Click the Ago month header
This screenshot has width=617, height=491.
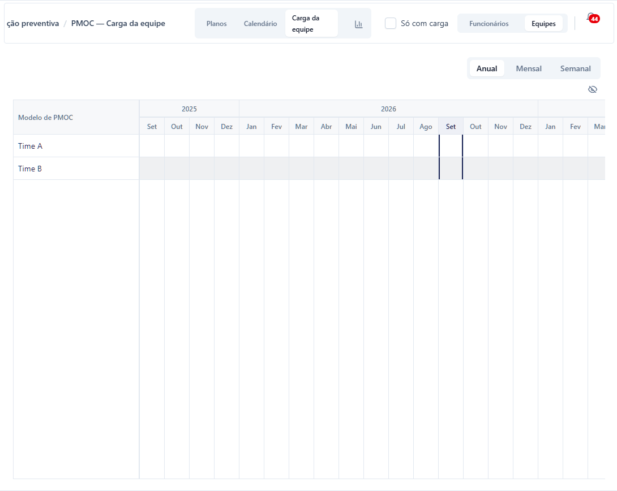coord(426,127)
